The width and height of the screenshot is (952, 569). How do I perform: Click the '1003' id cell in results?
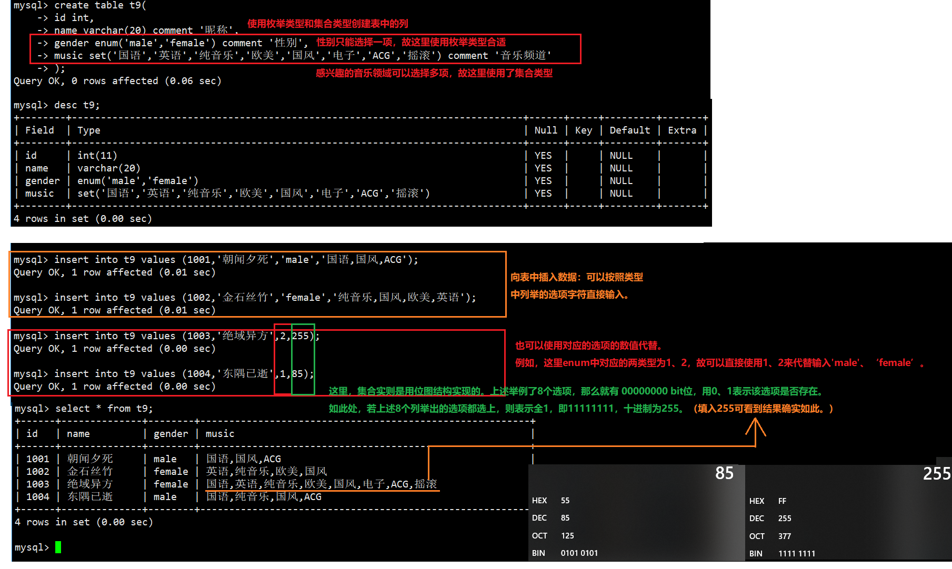click(x=38, y=484)
